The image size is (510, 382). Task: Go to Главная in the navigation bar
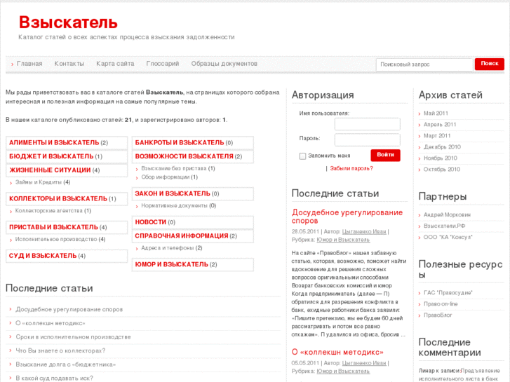[29, 64]
